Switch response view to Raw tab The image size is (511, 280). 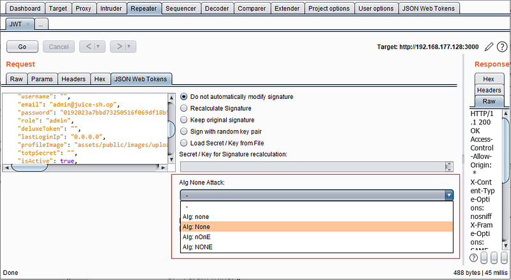pyautogui.click(x=489, y=101)
